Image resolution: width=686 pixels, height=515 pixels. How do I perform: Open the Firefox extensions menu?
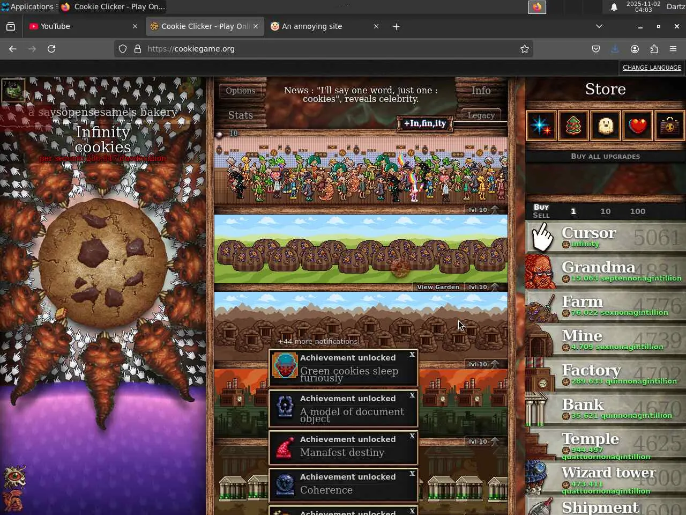point(654,49)
